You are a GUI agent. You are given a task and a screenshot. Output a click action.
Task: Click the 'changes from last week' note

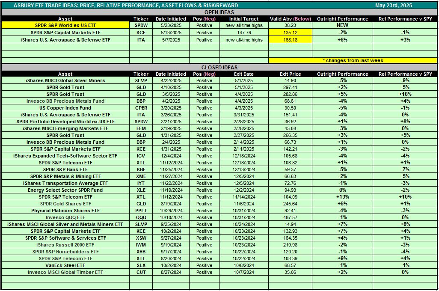tap(353, 60)
